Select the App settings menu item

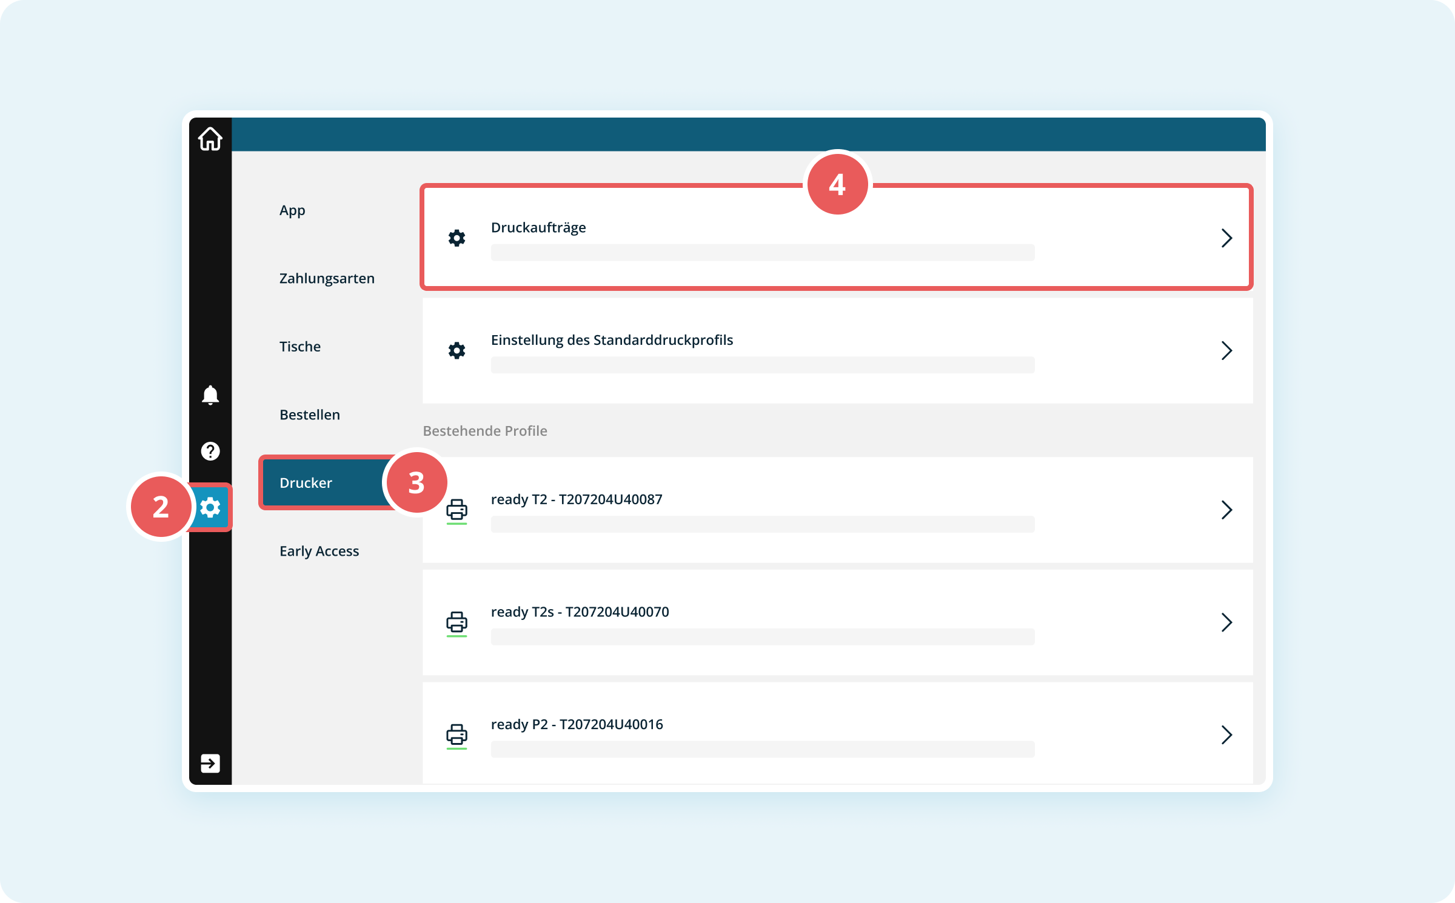[292, 210]
